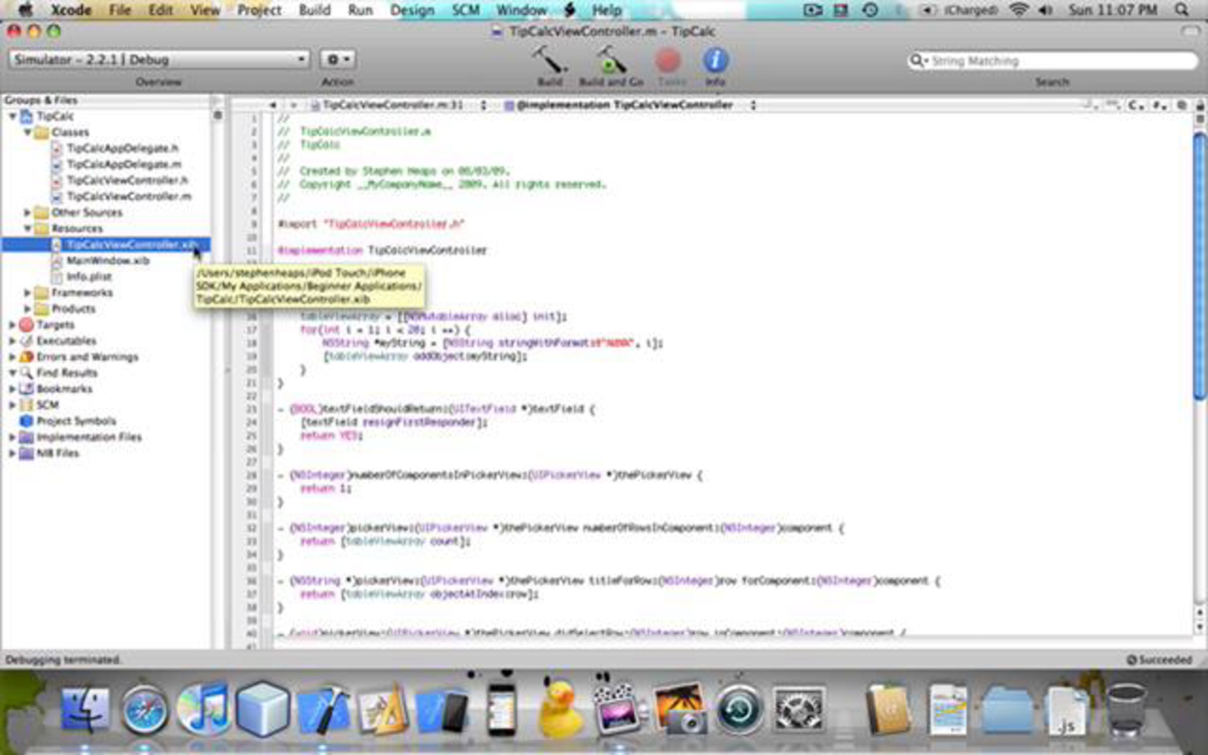Expand the NIB Files smart group
This screenshot has height=755, width=1208.
[x=13, y=453]
